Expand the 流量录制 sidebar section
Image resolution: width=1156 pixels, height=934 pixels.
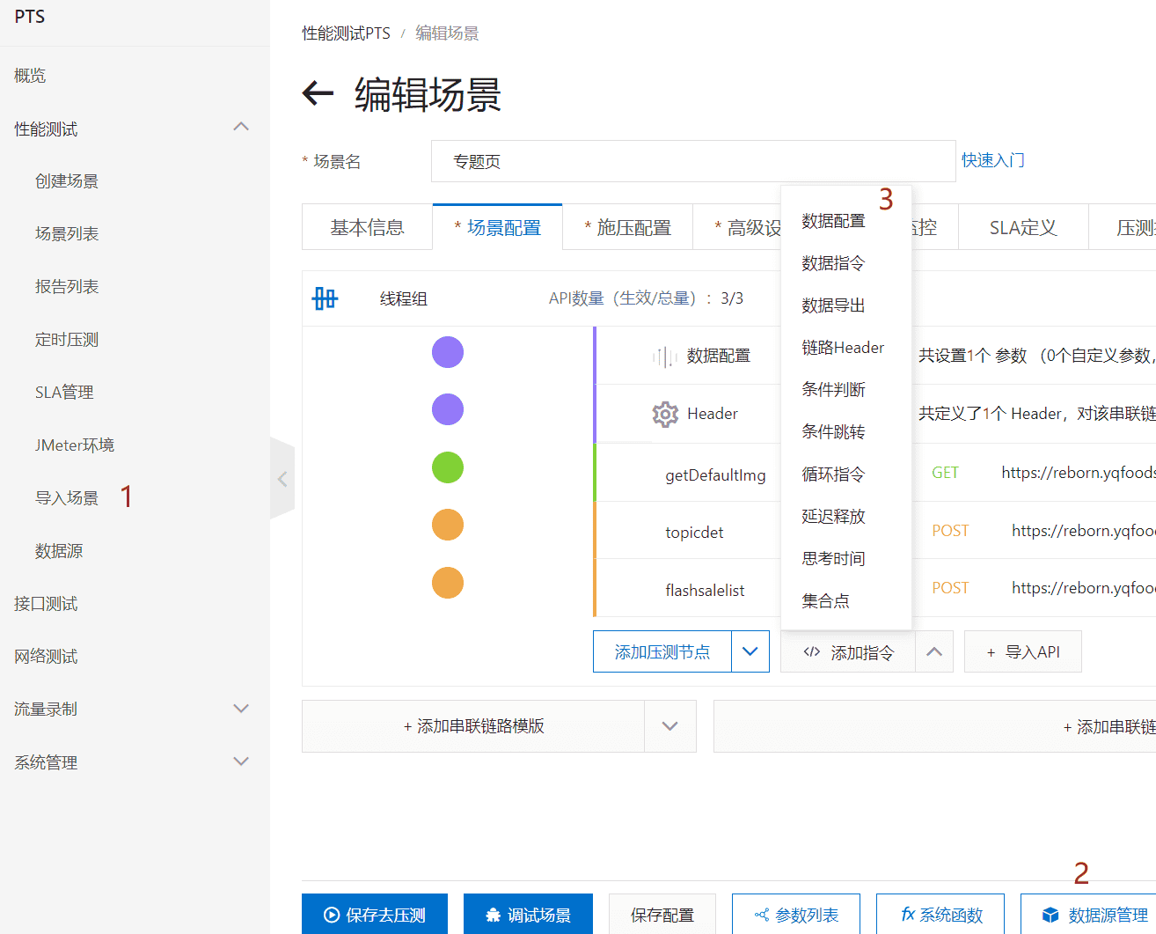coord(241,709)
